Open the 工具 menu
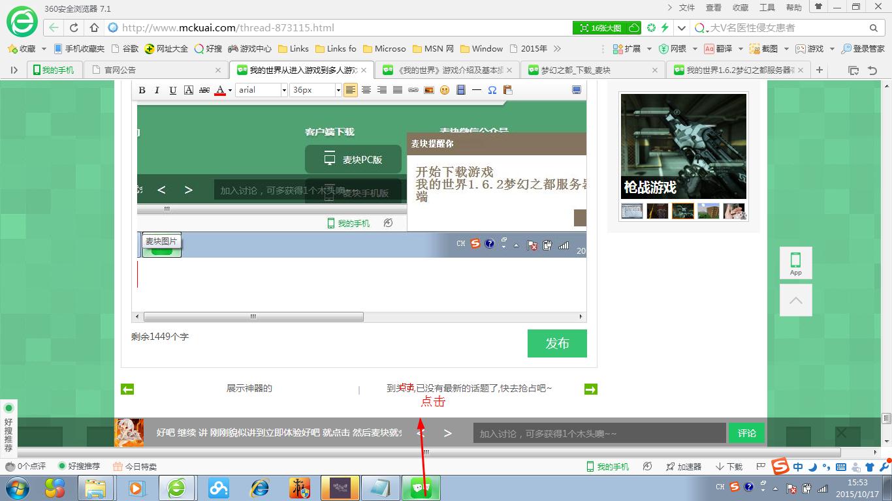The width and height of the screenshot is (892, 501). click(767, 8)
